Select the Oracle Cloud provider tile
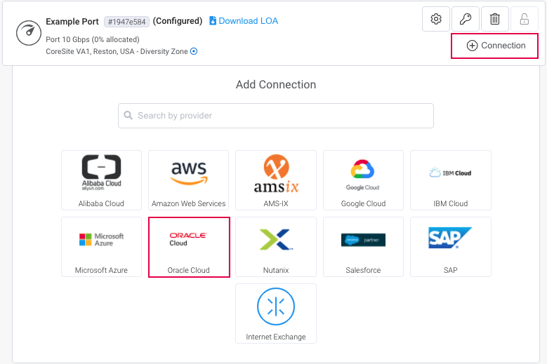Image resolution: width=547 pixels, height=364 pixels. pyautogui.click(x=189, y=247)
